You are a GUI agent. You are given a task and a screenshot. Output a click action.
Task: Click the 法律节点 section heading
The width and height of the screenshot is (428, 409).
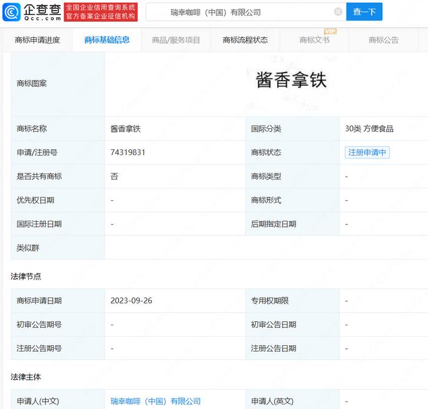26,276
